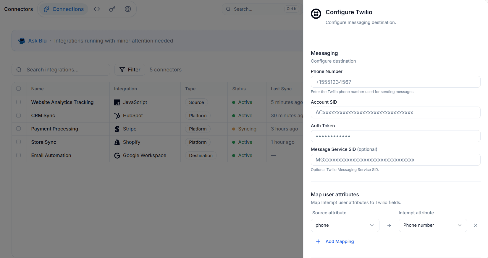Click the Phone Number input field
The image size is (488, 258).
coord(395,82)
